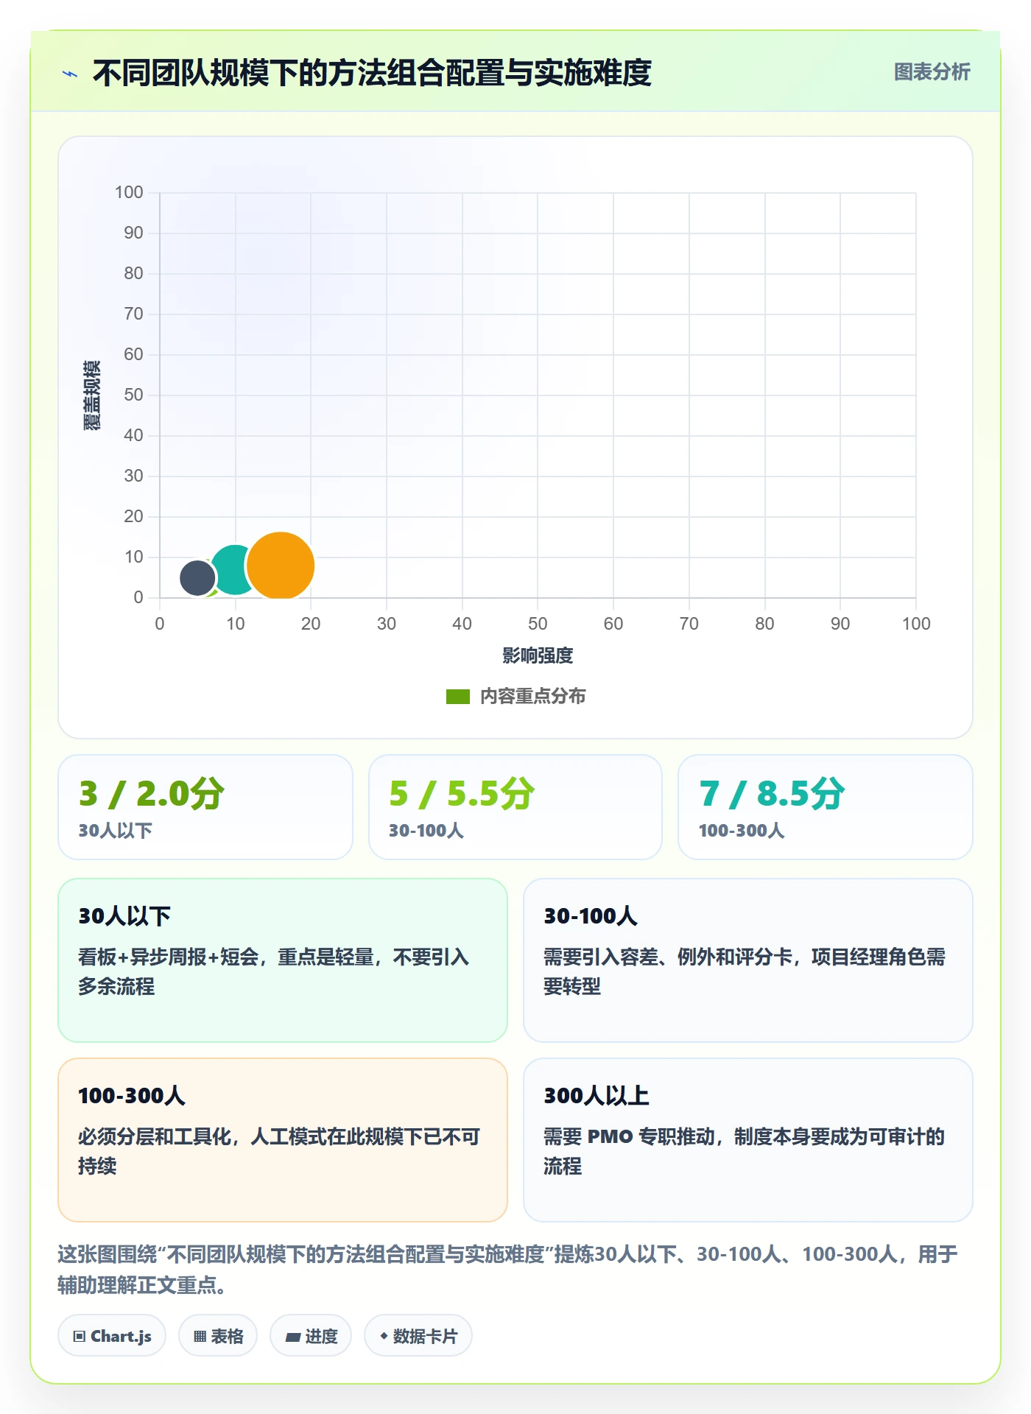Click the 30人以下 description card heading
Viewport: 1031px width, 1414px height.
point(124,916)
